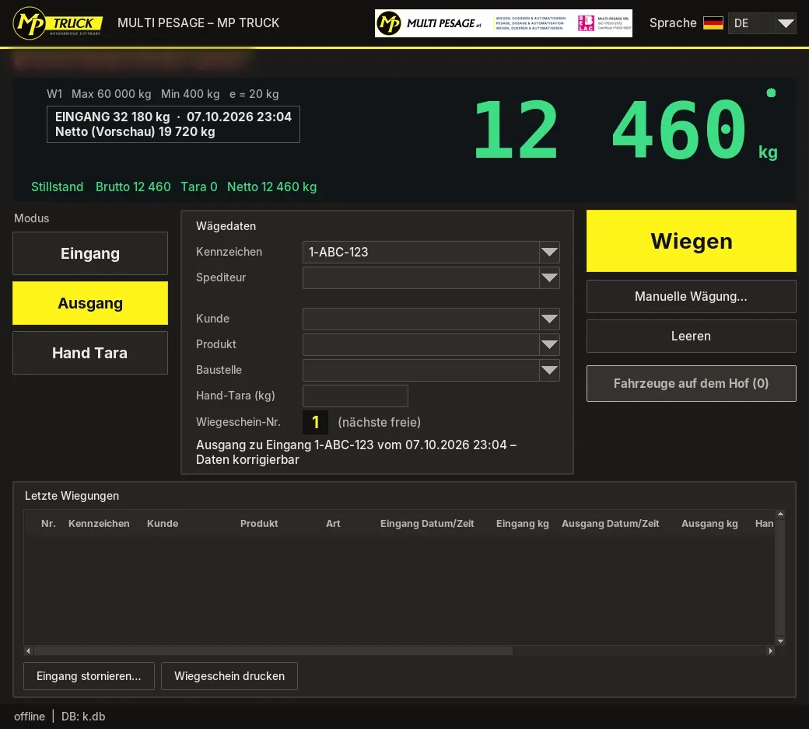Click into the Kennzeichen field 1-ABC-123
The image size is (809, 729).
(x=421, y=252)
